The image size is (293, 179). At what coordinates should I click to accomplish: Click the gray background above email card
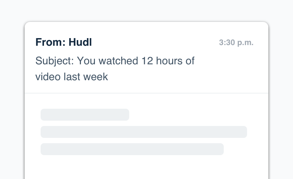click(x=146, y=11)
